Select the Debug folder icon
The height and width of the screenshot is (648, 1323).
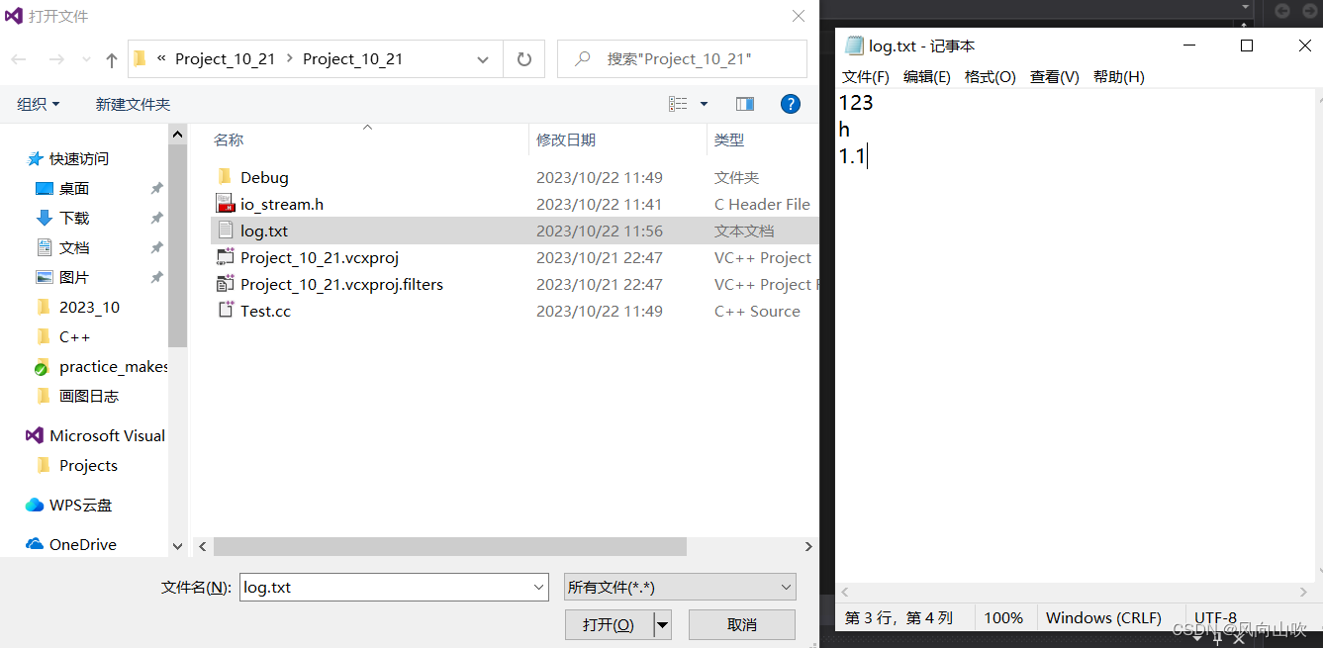225,177
